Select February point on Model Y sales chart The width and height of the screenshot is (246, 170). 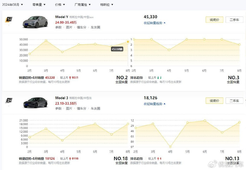click(30, 54)
